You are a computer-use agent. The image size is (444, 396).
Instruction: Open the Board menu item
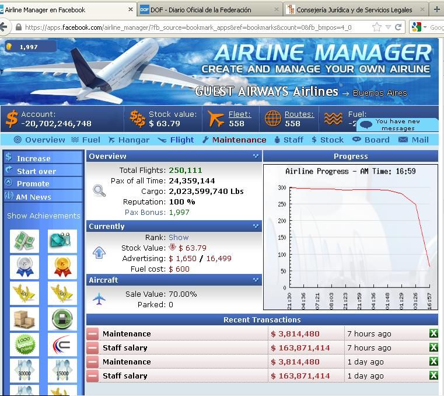[371, 140]
